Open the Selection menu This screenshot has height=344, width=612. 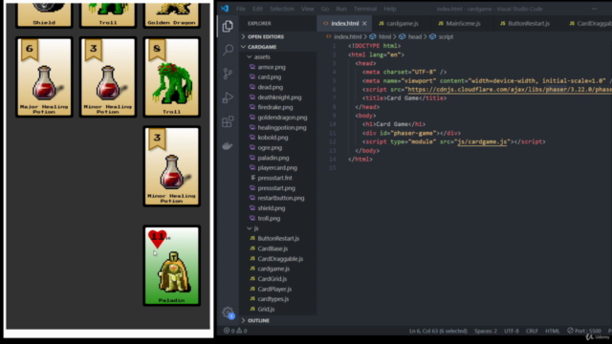[x=282, y=9]
